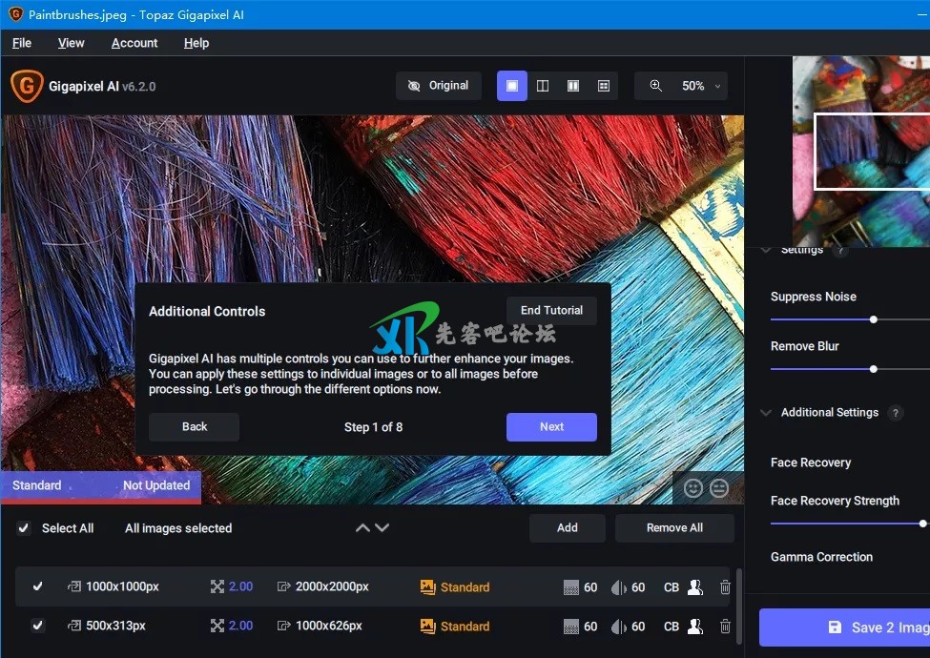This screenshot has height=658, width=930.
Task: Uncheck the Select All checkbox
Action: (x=24, y=528)
